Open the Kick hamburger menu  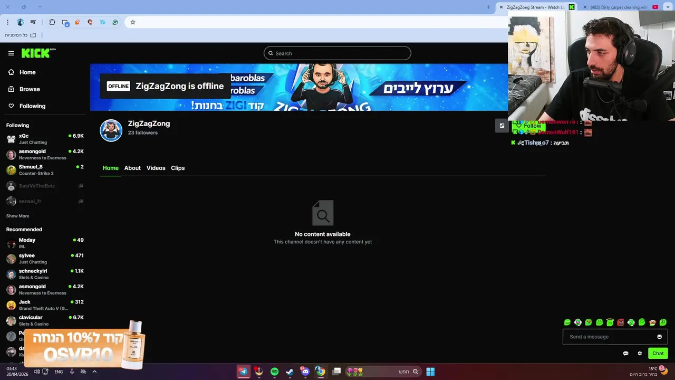11,53
